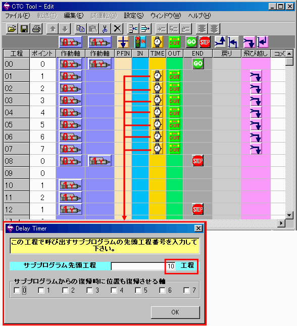
Task: Toggle the axis 7 checkbox
Action: coord(187,290)
